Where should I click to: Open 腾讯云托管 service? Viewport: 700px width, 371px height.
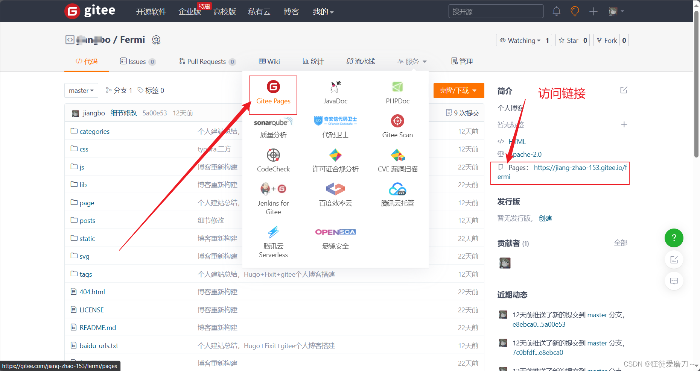click(397, 195)
